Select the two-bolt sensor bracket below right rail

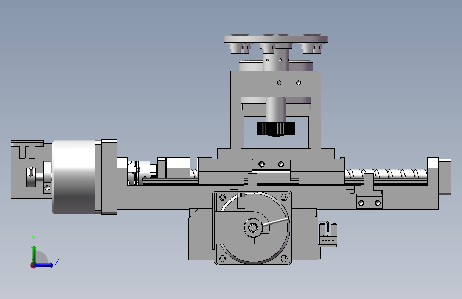point(369,200)
